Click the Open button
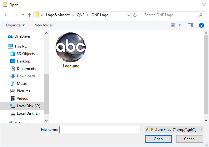The width and height of the screenshot is (209, 147). tap(158, 139)
